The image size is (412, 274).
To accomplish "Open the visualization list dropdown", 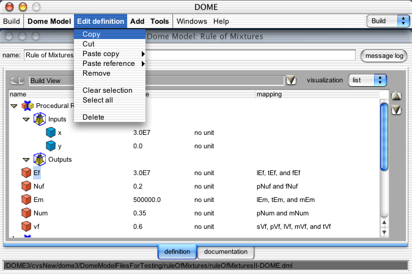I will click(367, 80).
